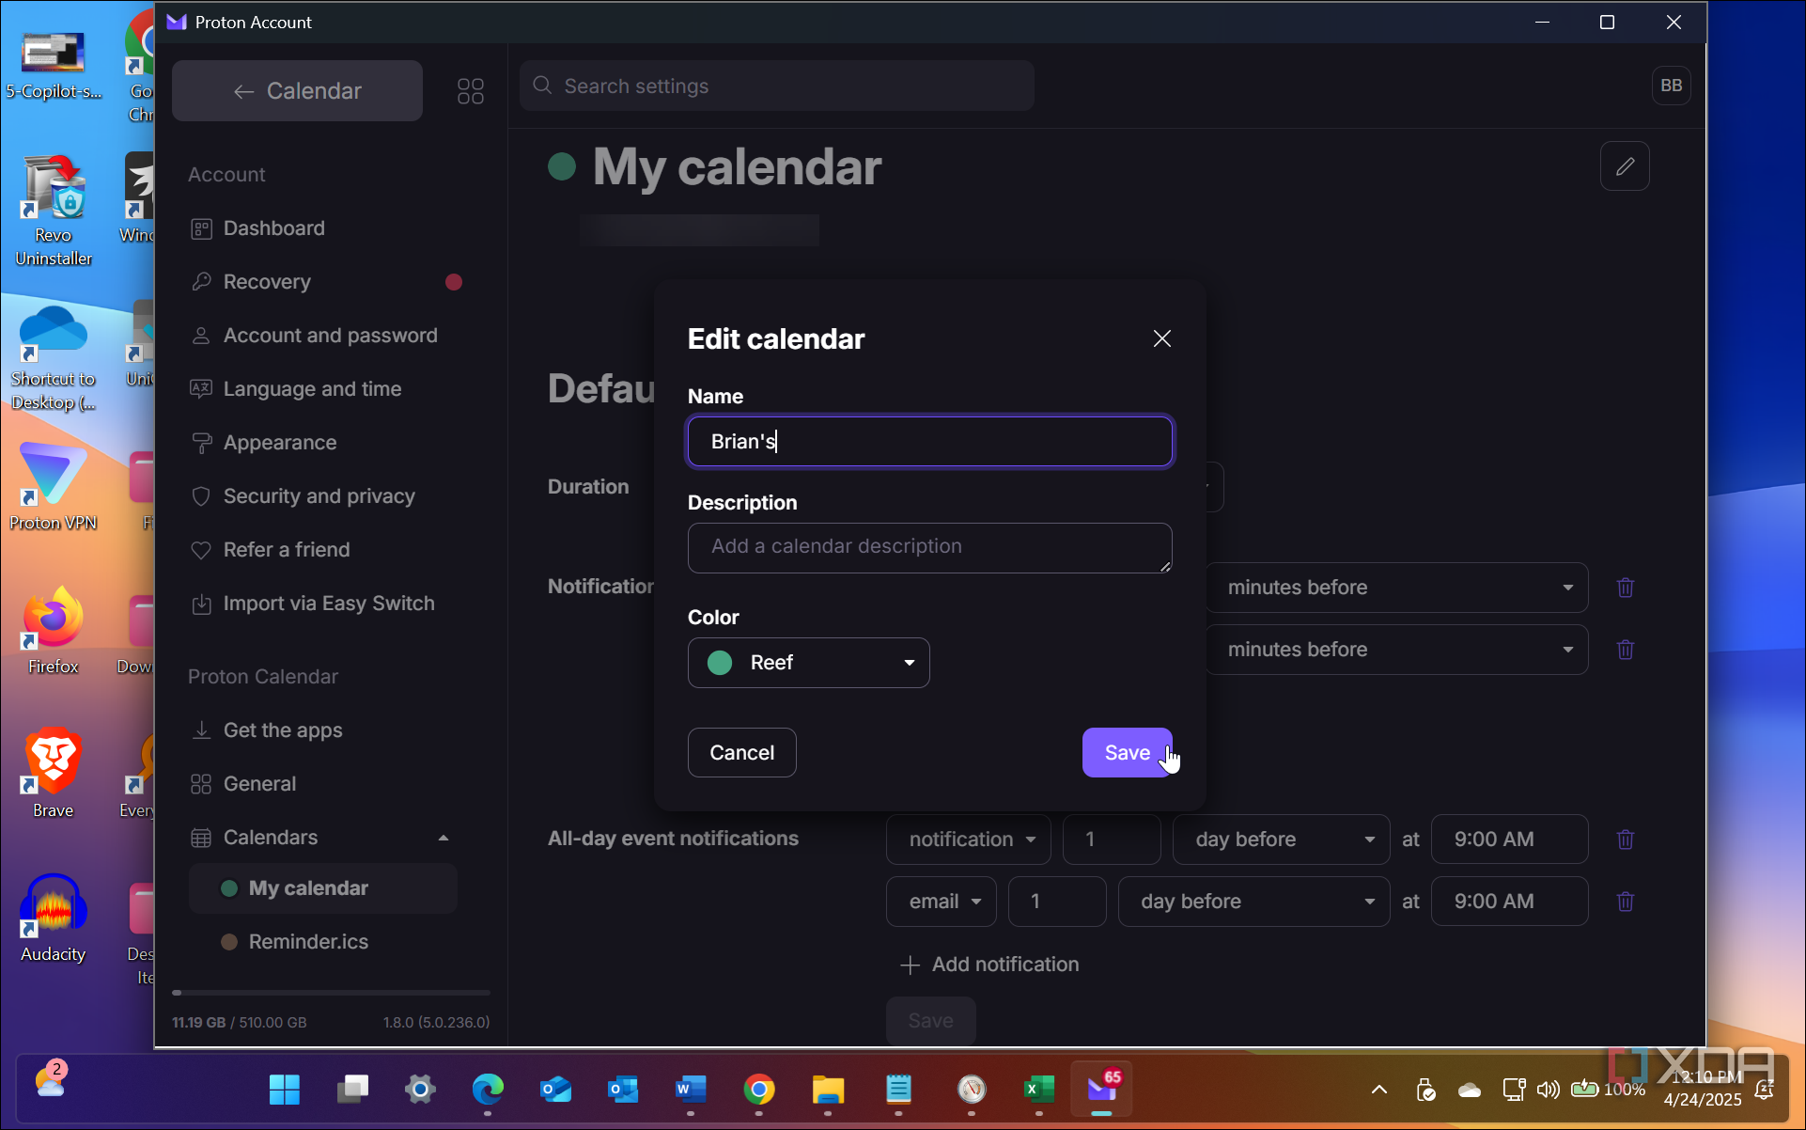
Task: Open the Reef color dropdown
Action: (x=808, y=663)
